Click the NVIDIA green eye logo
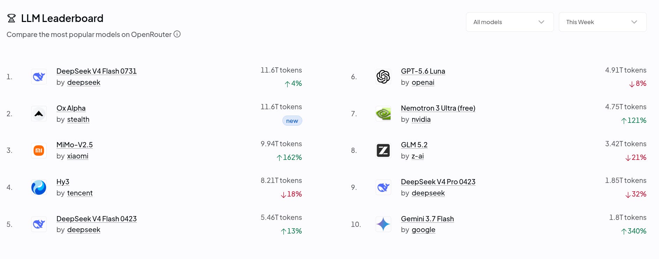The width and height of the screenshot is (659, 259). coord(383,114)
